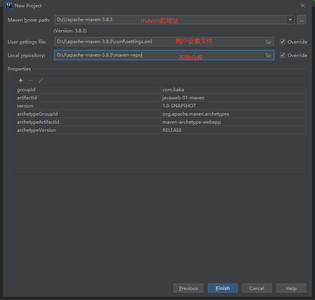Browse folder icon for Local repository

pyautogui.click(x=268, y=55)
